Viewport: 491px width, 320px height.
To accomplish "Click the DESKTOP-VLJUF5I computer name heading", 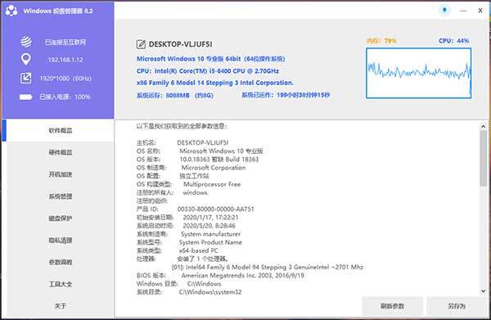I will pos(180,44).
